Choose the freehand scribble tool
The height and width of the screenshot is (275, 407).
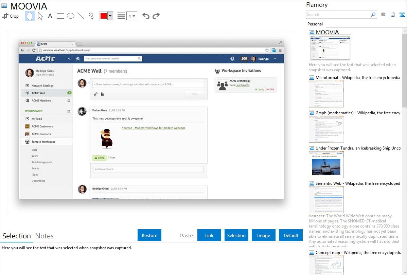(91, 16)
